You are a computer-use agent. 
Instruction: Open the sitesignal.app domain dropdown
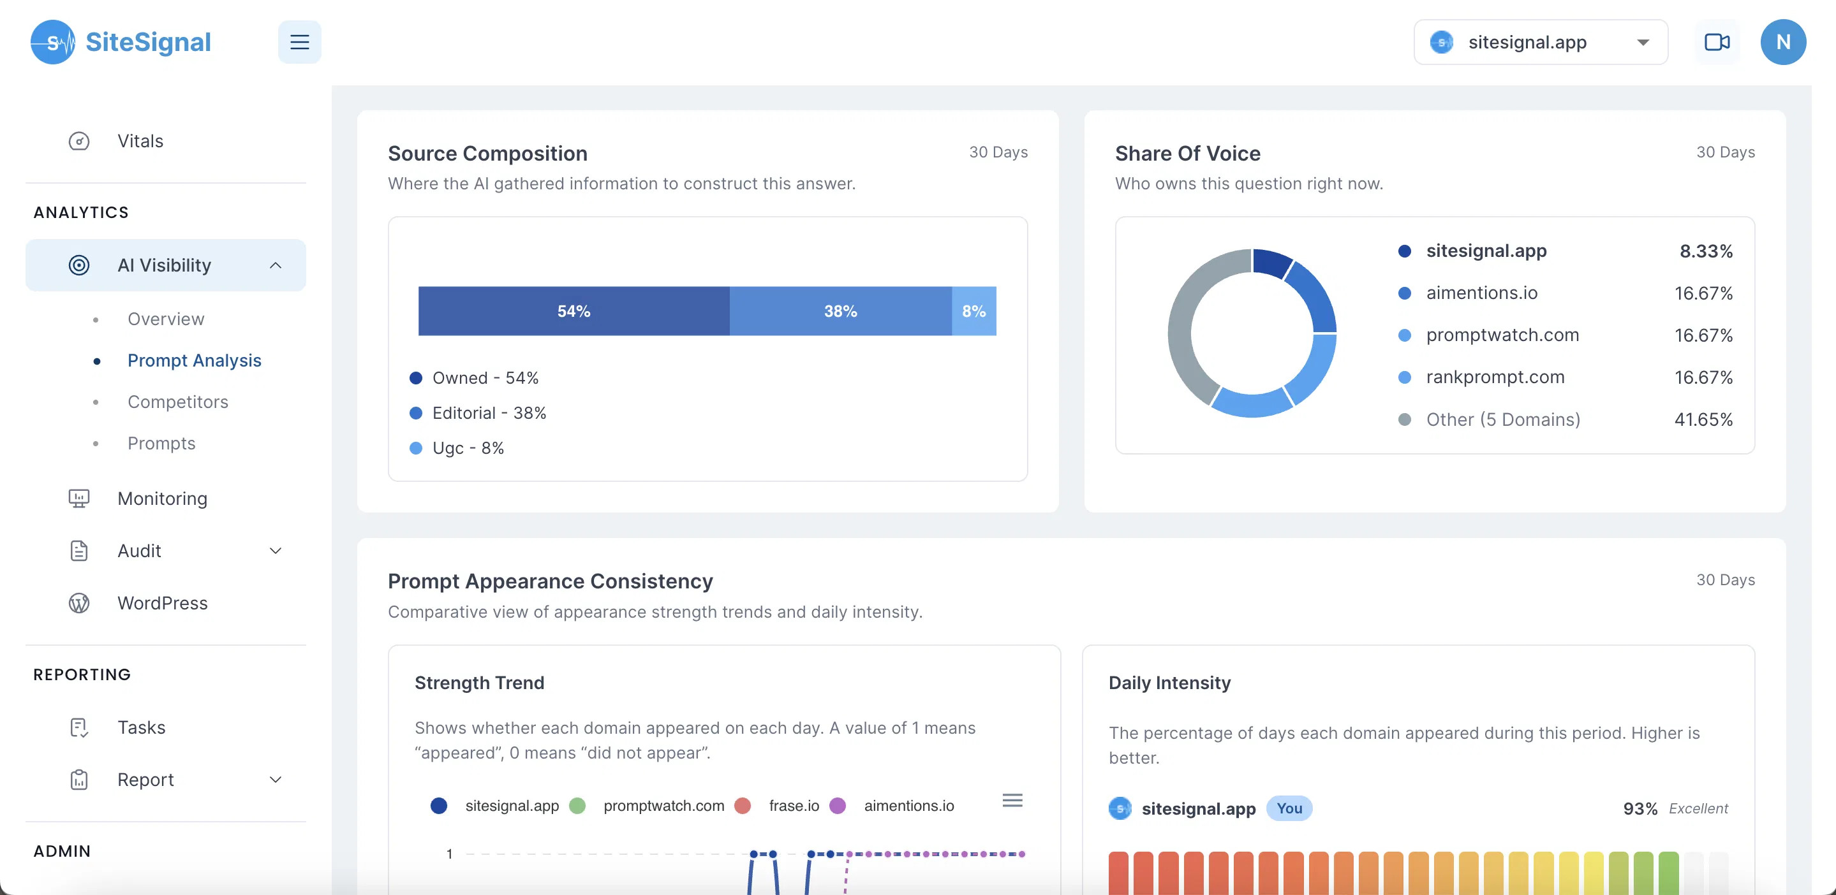tap(1540, 41)
